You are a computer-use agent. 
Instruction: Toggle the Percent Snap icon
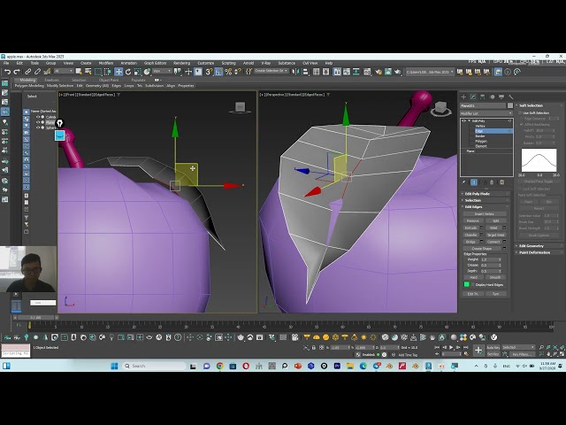click(x=228, y=72)
